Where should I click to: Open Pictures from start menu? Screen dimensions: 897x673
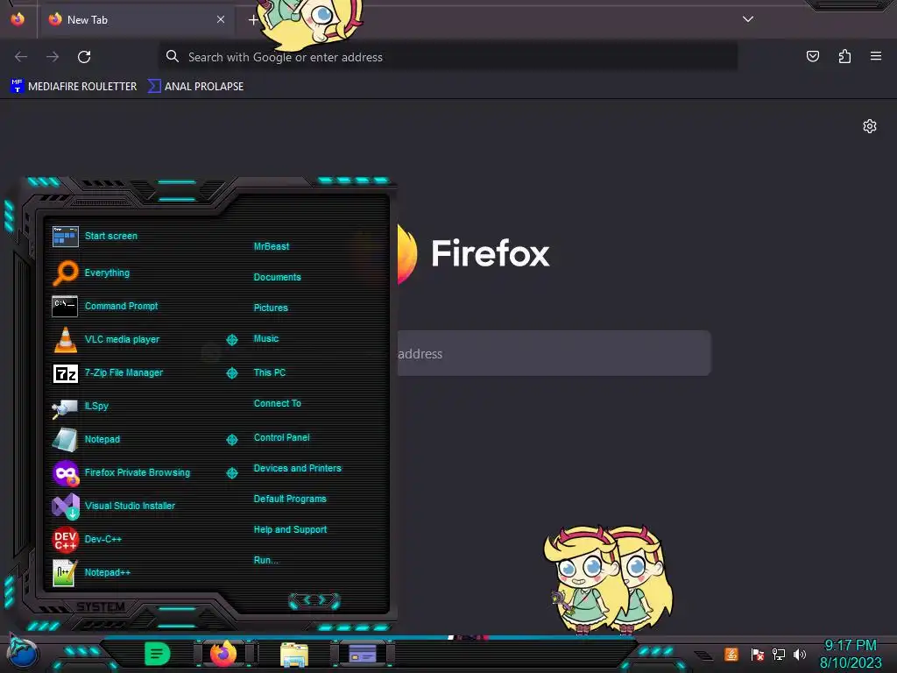coord(271,308)
